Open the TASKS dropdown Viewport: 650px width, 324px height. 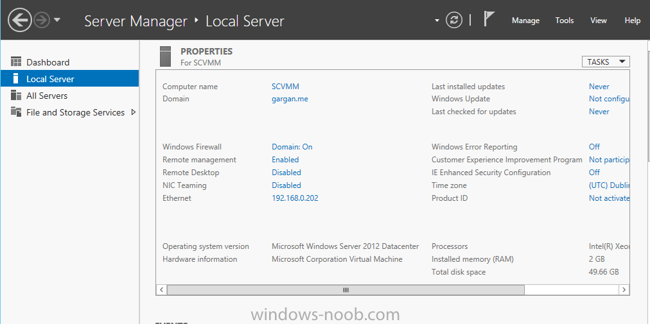[606, 62]
